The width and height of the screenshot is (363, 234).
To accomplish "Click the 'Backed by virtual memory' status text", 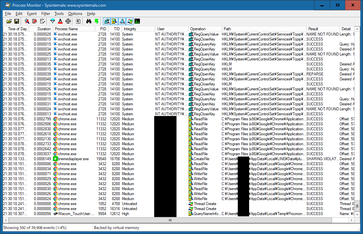I will click(x=117, y=228).
